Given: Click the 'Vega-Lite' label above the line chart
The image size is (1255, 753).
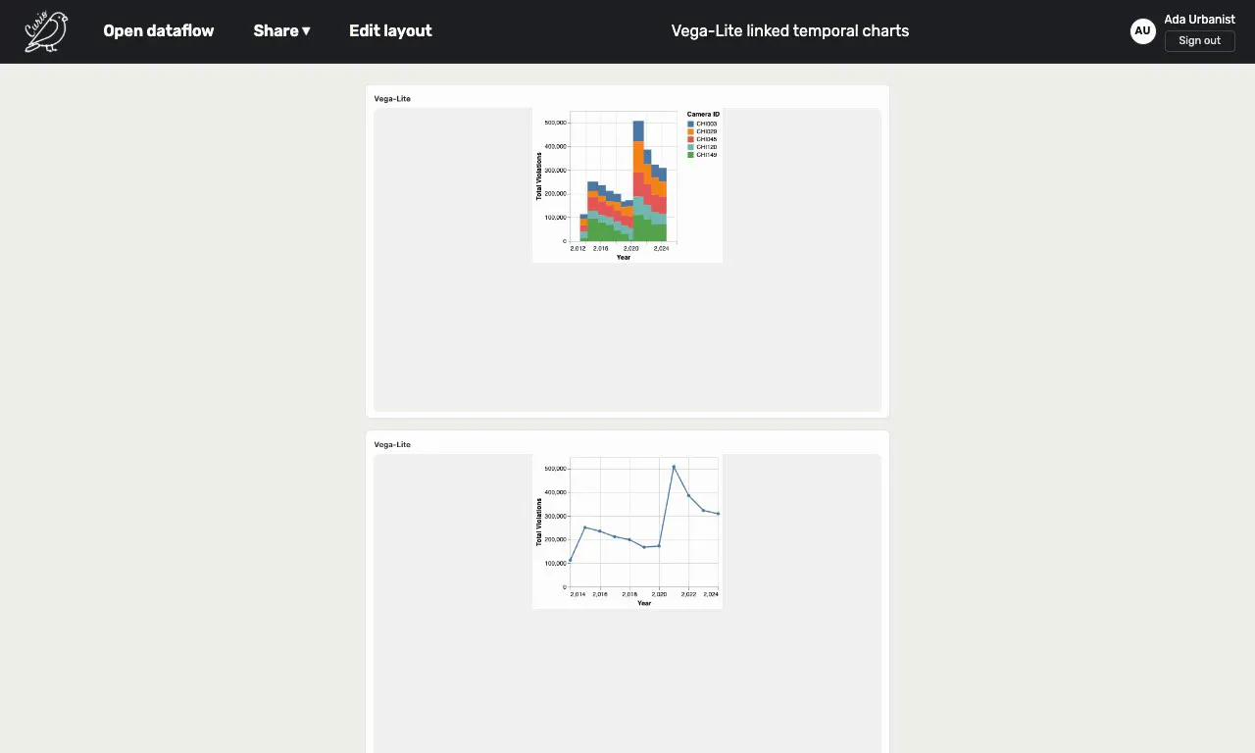Looking at the screenshot, I should click(392, 445).
